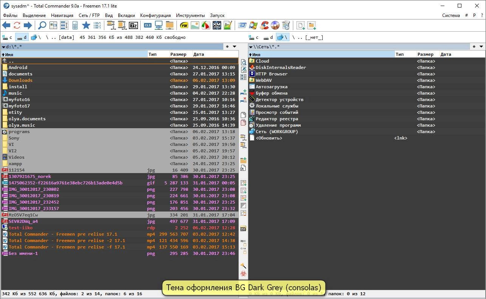
Task: Open favorites with the blue star icon
Action: pyautogui.click(x=86, y=25)
